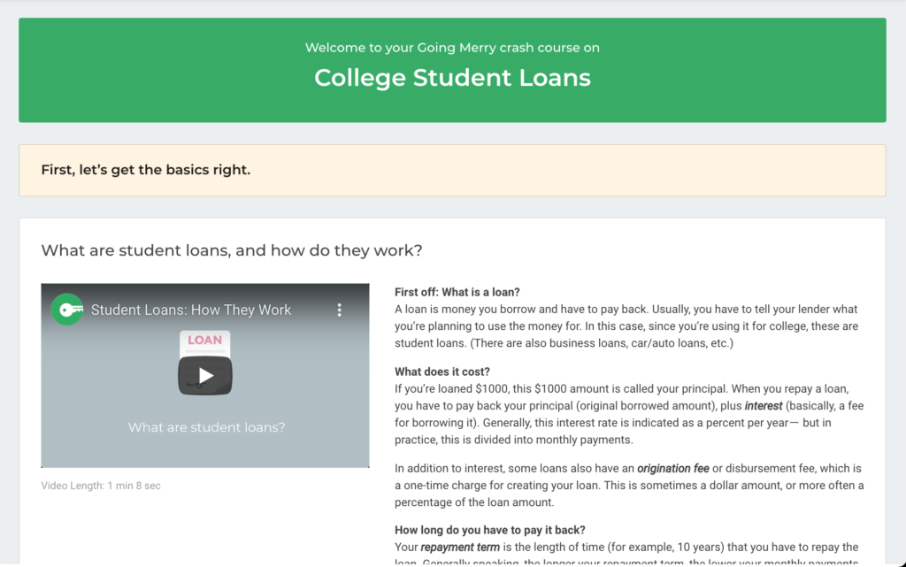
Task: Click the 'What are student loans?' video caption
Action: pyautogui.click(x=204, y=427)
